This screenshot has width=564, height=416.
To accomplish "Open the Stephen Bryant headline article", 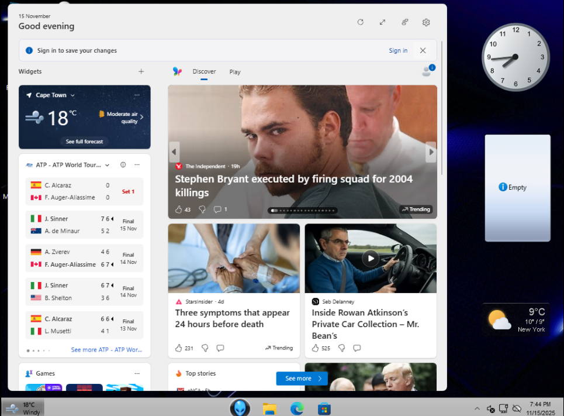I will 293,186.
